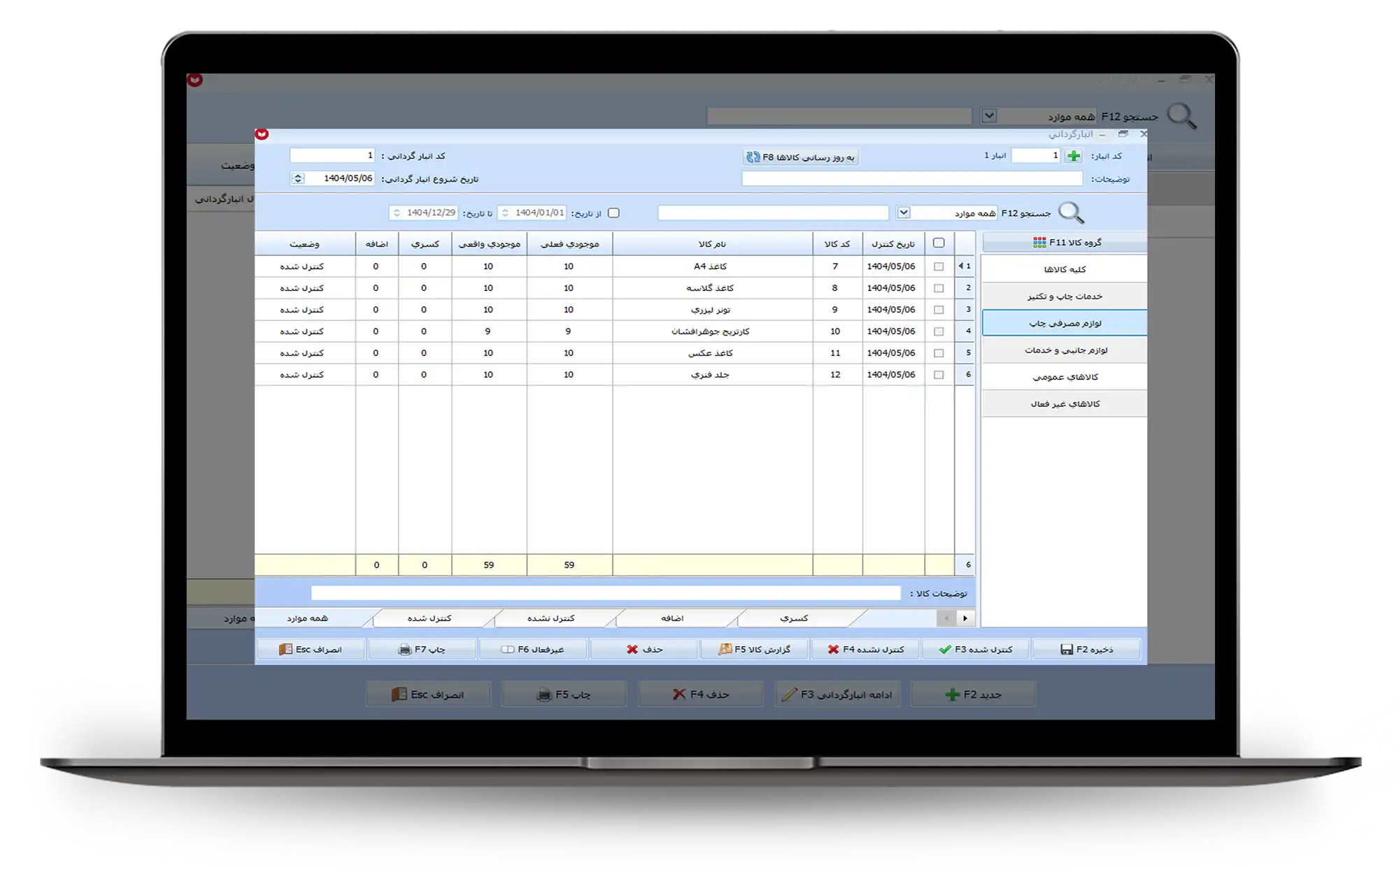Click the to-date 1404/12/29 spinner
Viewport: 1399px width, 872px height.
pyautogui.click(x=397, y=213)
